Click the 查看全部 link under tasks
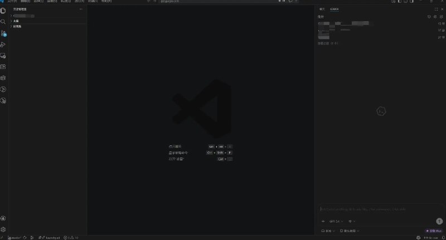This screenshot has width=446, height=240. [328, 43]
